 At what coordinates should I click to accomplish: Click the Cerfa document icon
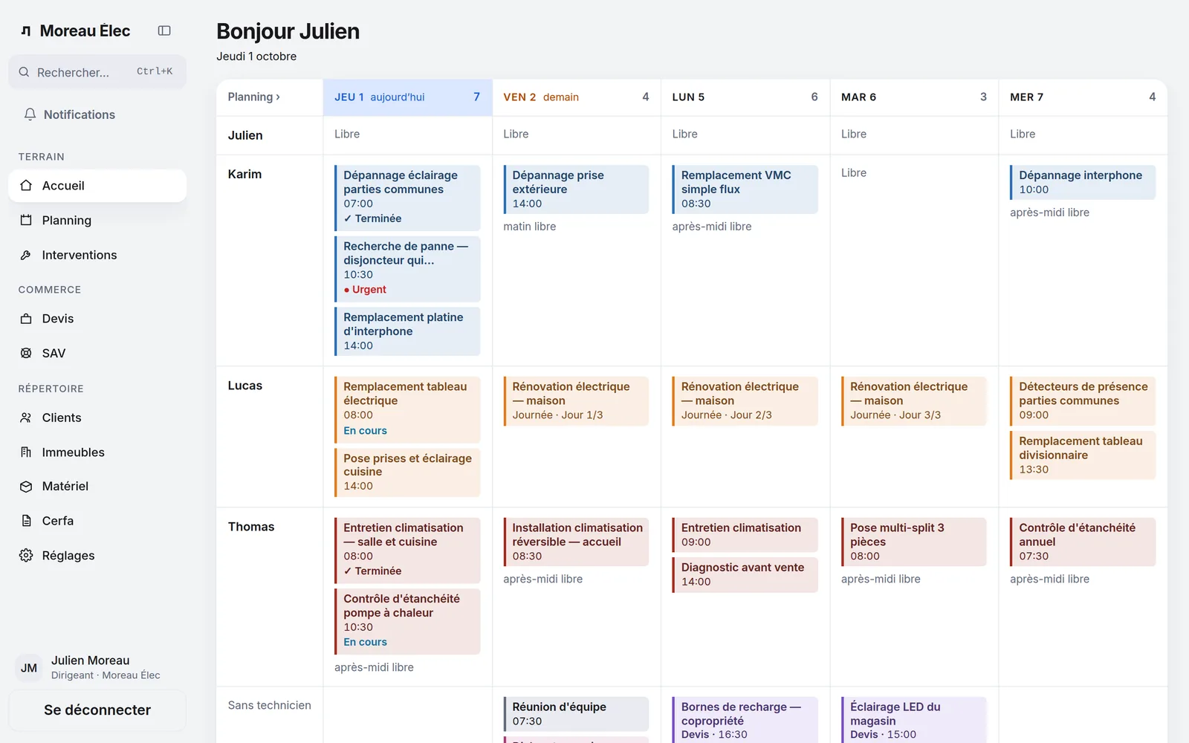coord(26,521)
